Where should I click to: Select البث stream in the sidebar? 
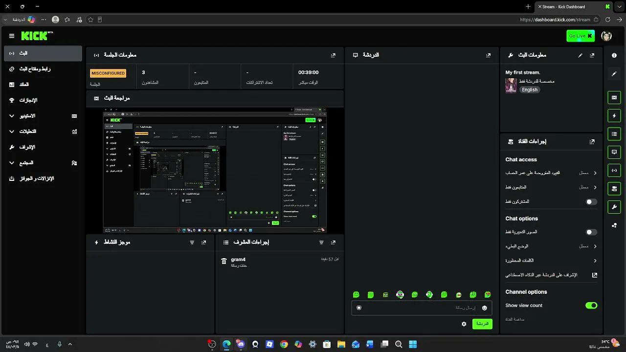click(x=43, y=53)
